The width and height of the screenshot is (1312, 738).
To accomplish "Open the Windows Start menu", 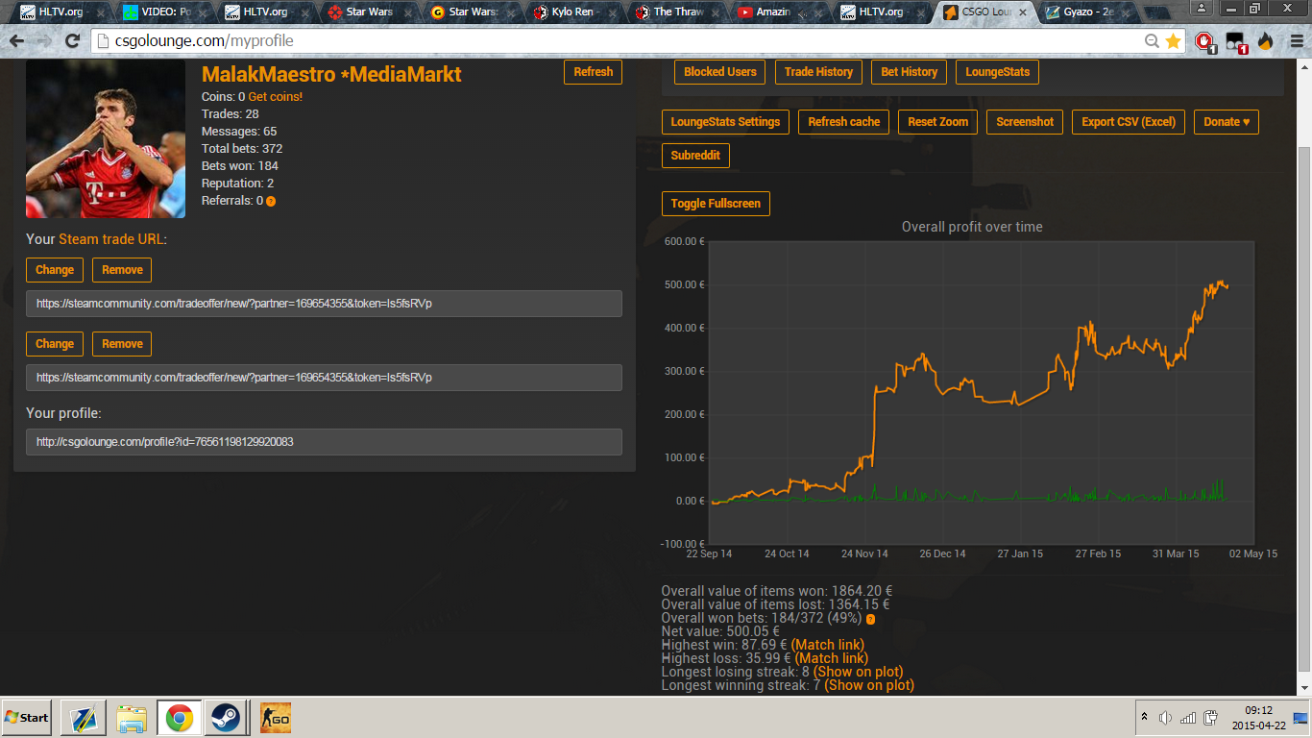I will [x=27, y=718].
